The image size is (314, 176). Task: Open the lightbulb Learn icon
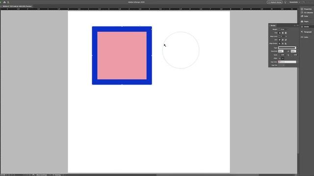point(286,2)
